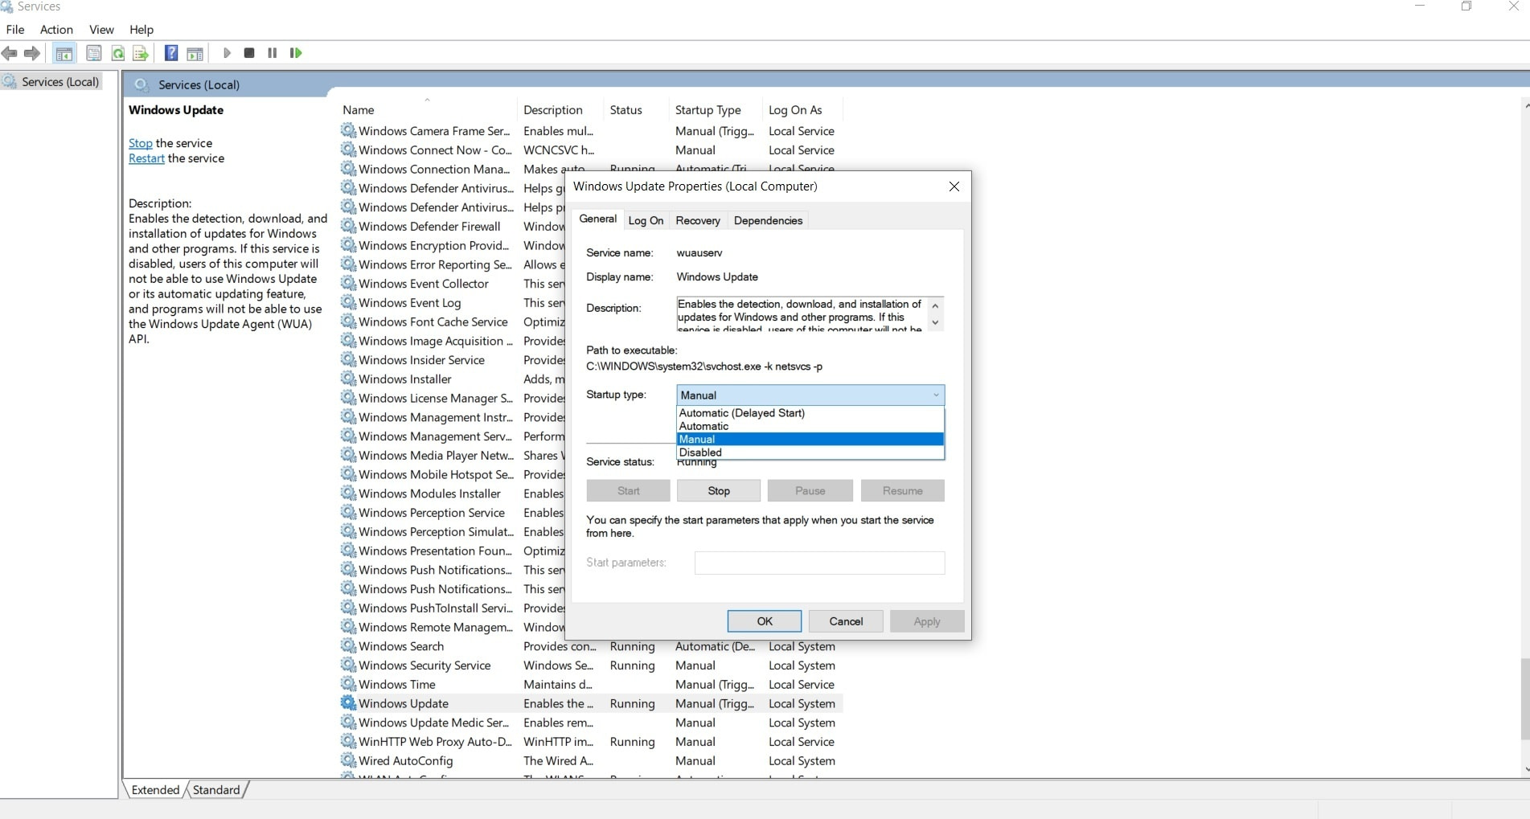Open the File menu
This screenshot has width=1530, height=819.
(15, 30)
